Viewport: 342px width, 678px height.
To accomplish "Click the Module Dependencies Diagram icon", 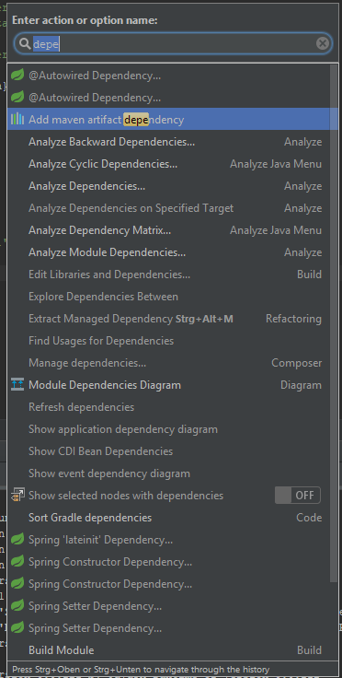I will (x=17, y=385).
